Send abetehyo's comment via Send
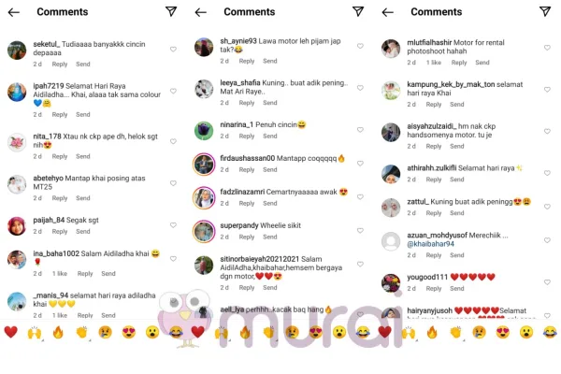561x374 pixels. coord(83,198)
